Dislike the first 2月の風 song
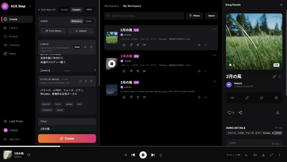Screen dimensions: 287x162 coord(131,45)
